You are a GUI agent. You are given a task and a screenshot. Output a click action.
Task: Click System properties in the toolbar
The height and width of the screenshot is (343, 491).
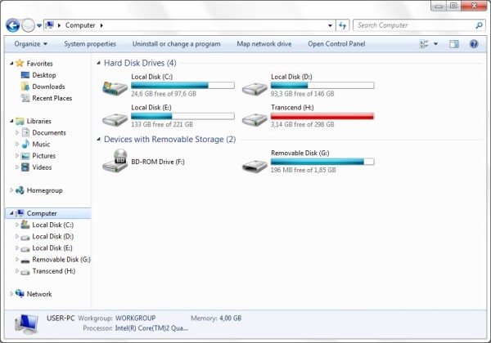coord(90,44)
